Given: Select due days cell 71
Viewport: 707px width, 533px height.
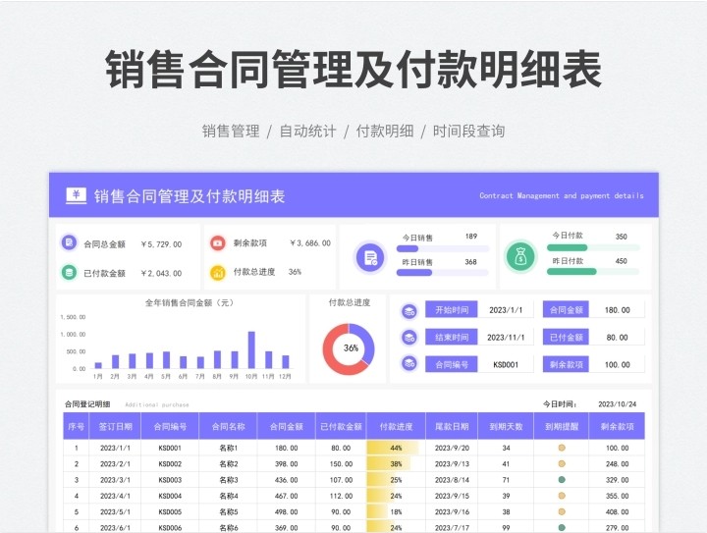Looking at the screenshot, I should click(506, 480).
